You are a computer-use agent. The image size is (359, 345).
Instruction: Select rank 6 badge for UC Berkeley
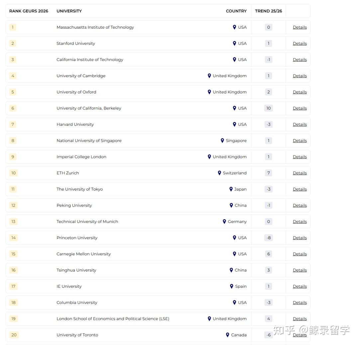tap(13, 108)
